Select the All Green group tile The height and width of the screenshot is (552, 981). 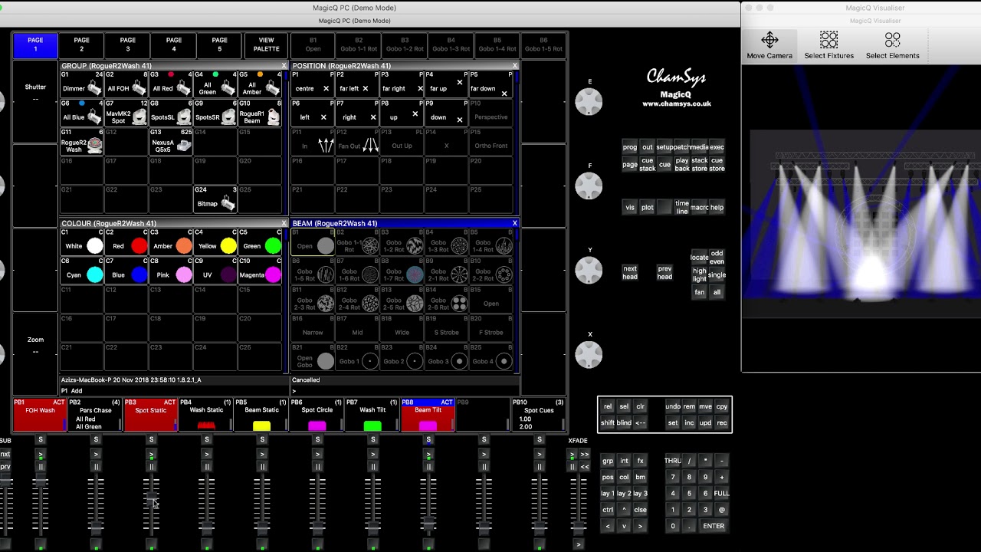215,84
